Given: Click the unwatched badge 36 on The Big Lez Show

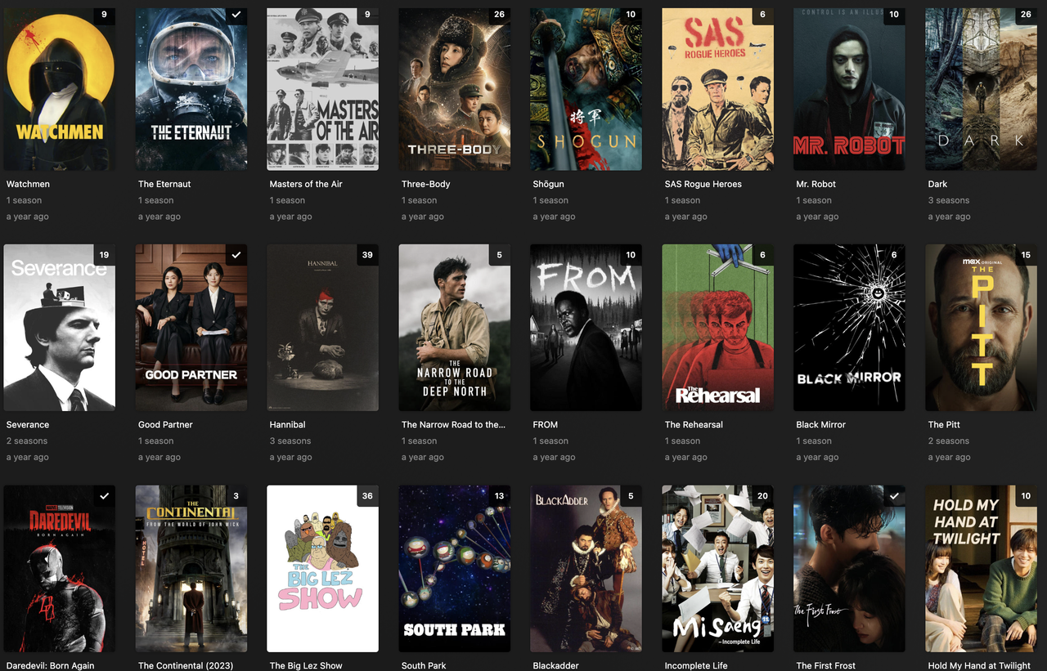Looking at the screenshot, I should [367, 496].
